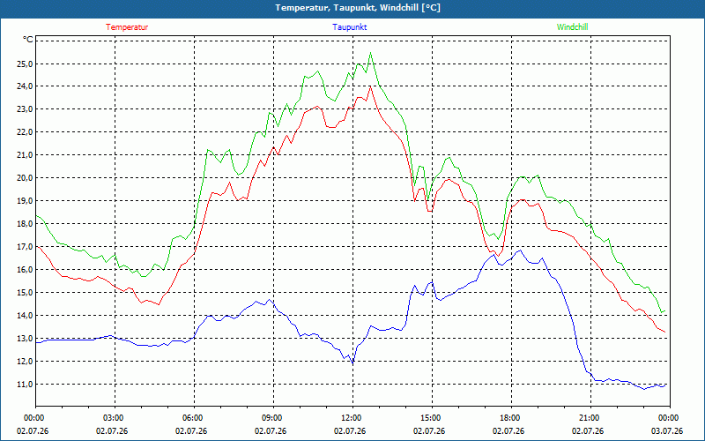The width and height of the screenshot is (705, 441).
Task: Click the green Windchill legend label
Action: [x=572, y=27]
